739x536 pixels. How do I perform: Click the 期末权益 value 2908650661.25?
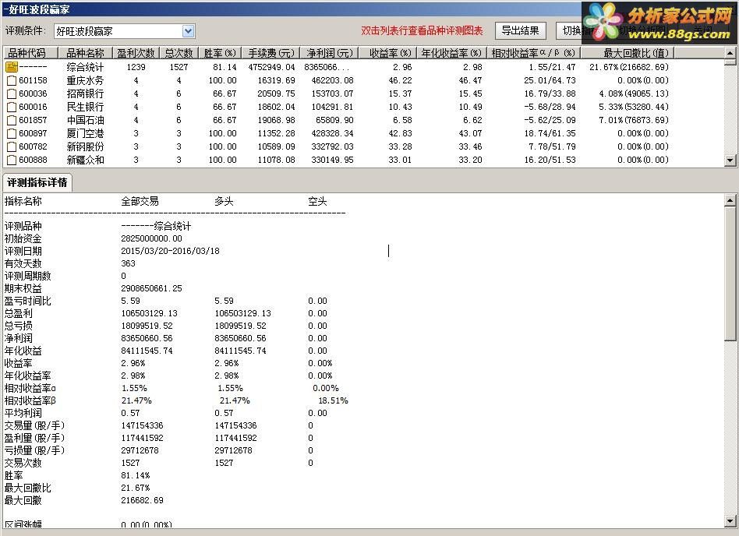coord(152,288)
